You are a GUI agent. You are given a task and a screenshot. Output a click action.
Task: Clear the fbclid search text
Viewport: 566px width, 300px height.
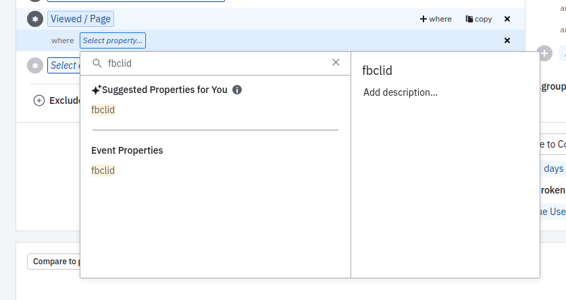click(x=336, y=63)
